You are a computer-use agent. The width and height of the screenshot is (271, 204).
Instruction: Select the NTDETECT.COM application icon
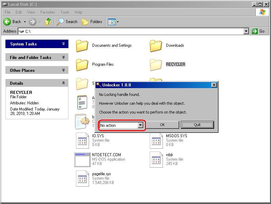tap(82, 160)
